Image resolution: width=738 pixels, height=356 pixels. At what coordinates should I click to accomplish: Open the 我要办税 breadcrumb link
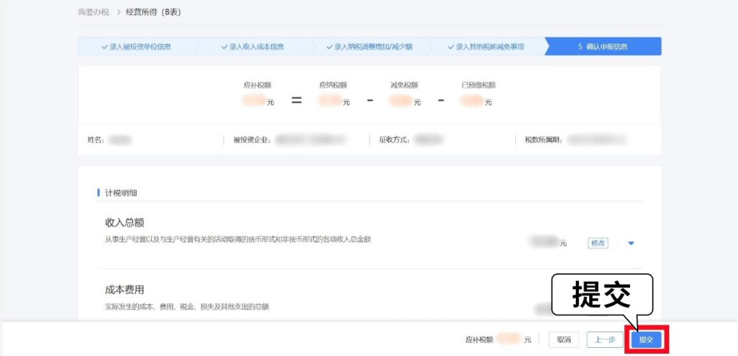93,12
